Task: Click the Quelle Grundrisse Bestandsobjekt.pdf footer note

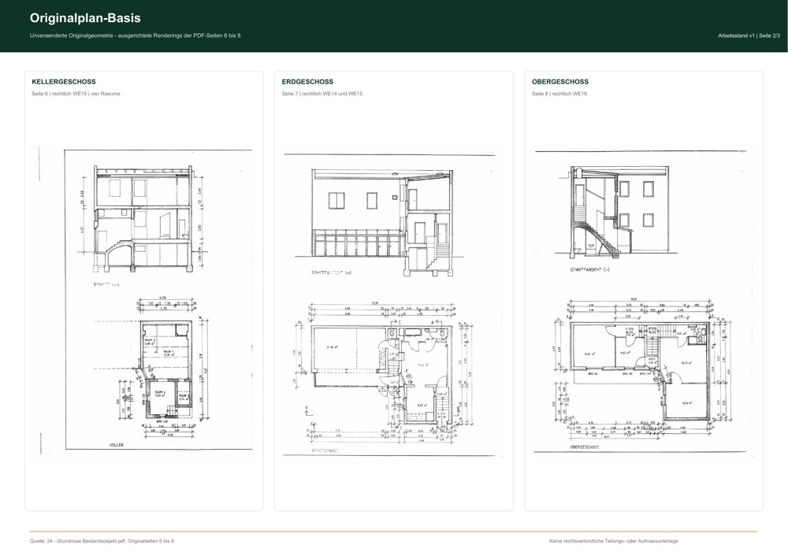Action: (x=102, y=541)
